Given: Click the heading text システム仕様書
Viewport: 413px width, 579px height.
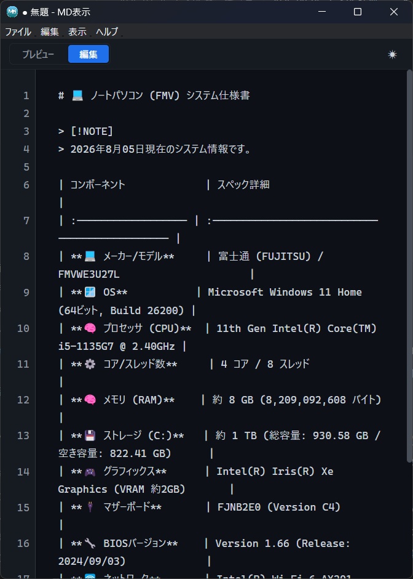Looking at the screenshot, I should click(x=218, y=95).
